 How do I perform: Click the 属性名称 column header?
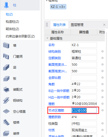coord(58,32)
